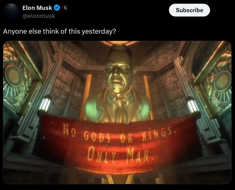The height and width of the screenshot is (190, 235).
Task: Open the Elon Musk display name link
Action: 37,8
